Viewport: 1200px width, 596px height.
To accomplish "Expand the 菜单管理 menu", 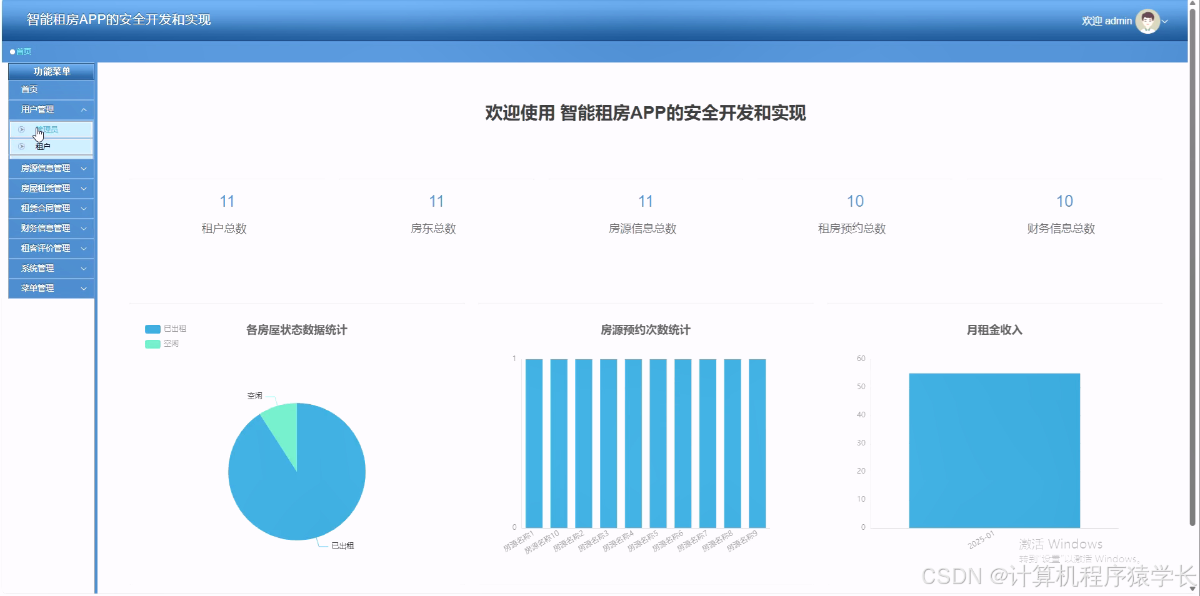I will 51,288.
